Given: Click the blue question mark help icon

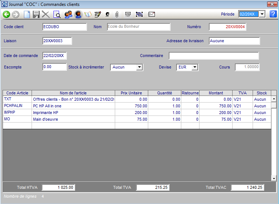Looking at the screenshot, I should point(273,14).
